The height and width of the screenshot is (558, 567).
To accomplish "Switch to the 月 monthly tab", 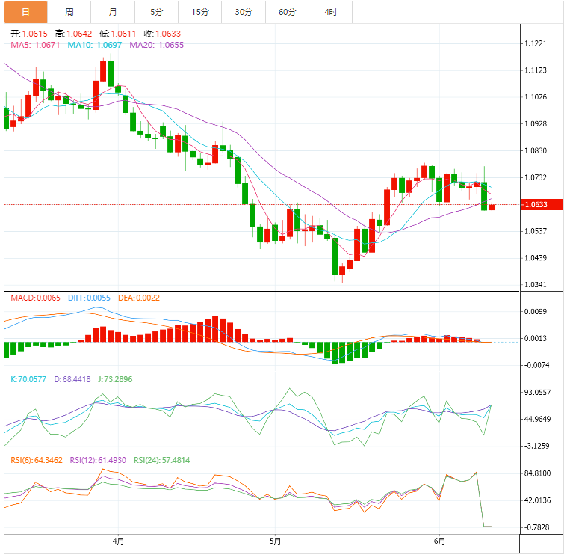I will (113, 12).
